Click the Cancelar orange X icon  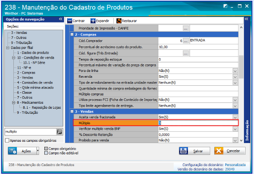[219, 151]
